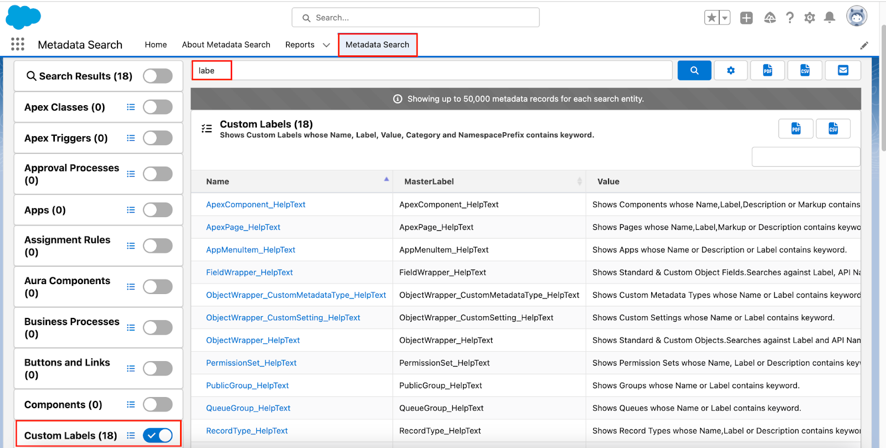Open FieldWrapper_HelpText link
Viewport: 886px width, 448px height.
pyautogui.click(x=249, y=272)
